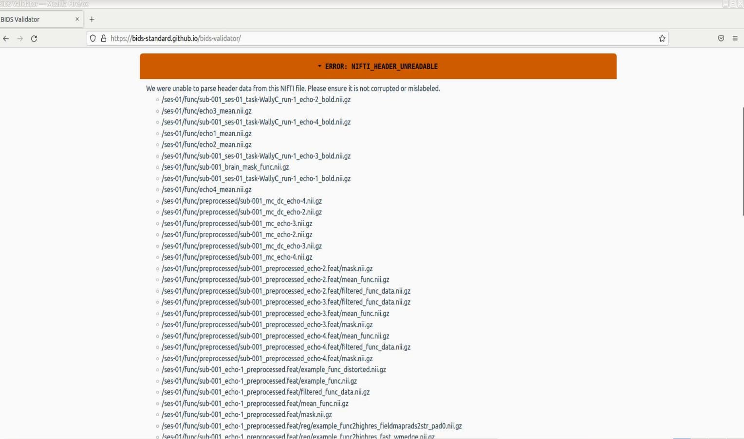The width and height of the screenshot is (744, 439).
Task: Open a new tab with plus button
Action: (x=92, y=19)
